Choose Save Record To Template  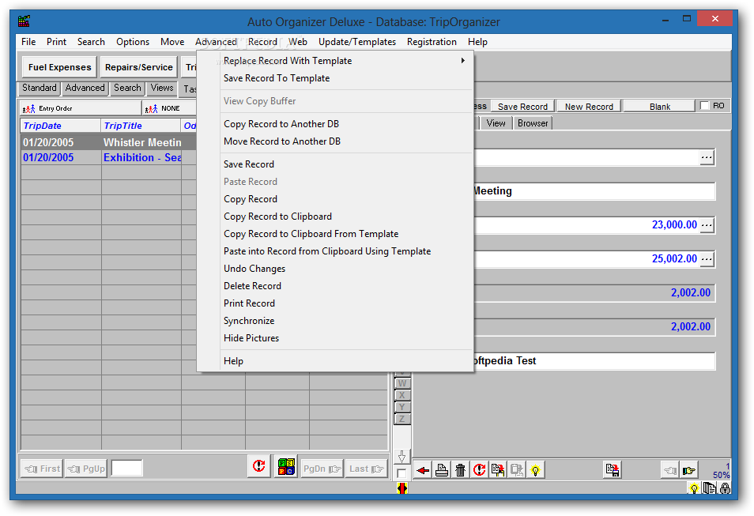point(277,78)
